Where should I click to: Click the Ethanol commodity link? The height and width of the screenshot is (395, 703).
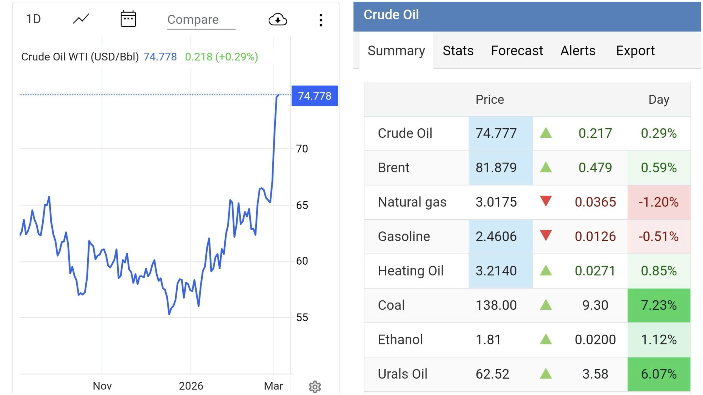click(400, 340)
